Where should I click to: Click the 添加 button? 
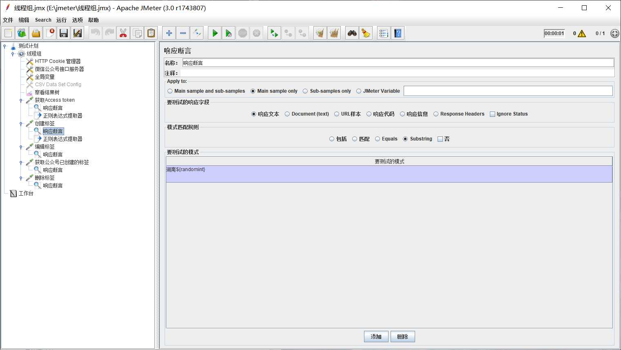tap(376, 337)
